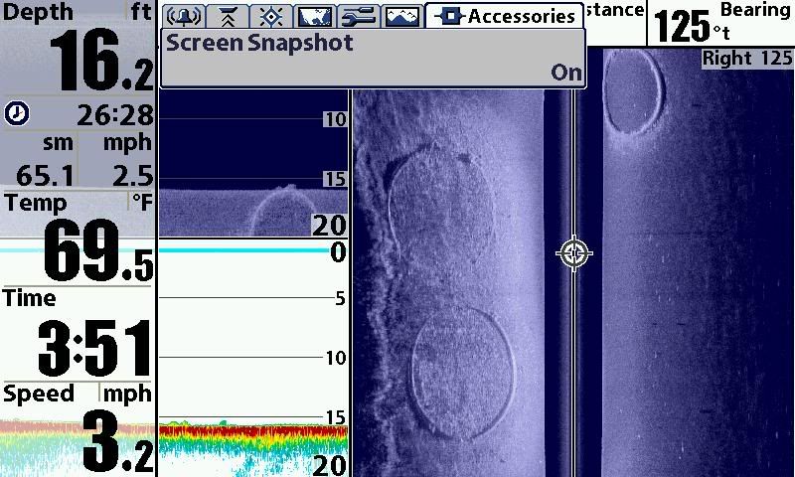Click the crosshair cursor on the side imaging view

[574, 252]
